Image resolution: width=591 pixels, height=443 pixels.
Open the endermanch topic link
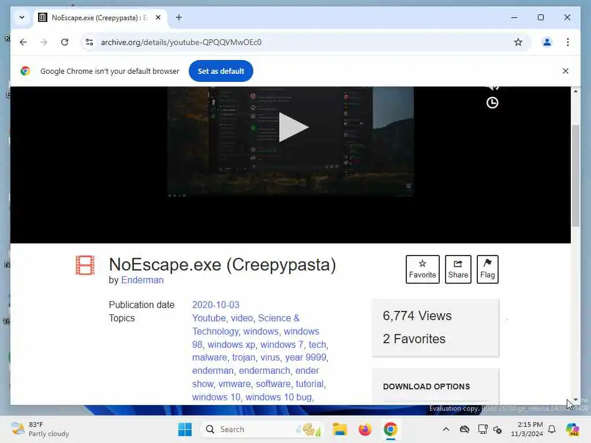click(x=264, y=371)
